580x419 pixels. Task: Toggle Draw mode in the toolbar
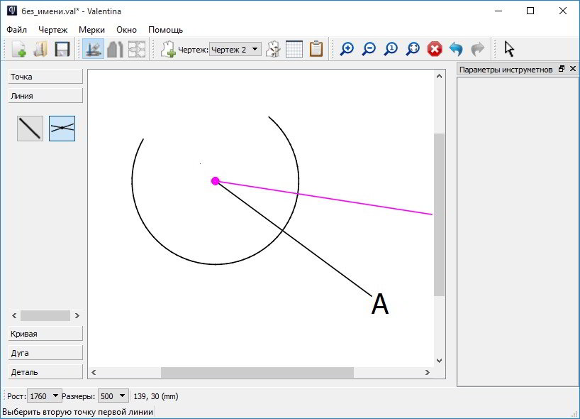tap(93, 49)
